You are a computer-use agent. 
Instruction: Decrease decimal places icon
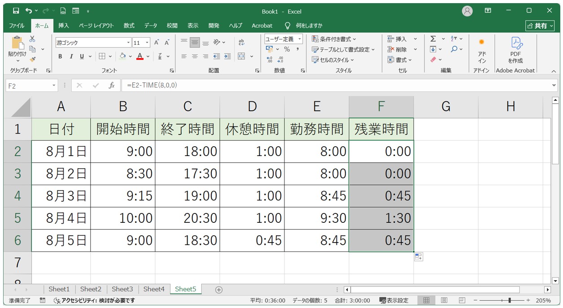280,59
